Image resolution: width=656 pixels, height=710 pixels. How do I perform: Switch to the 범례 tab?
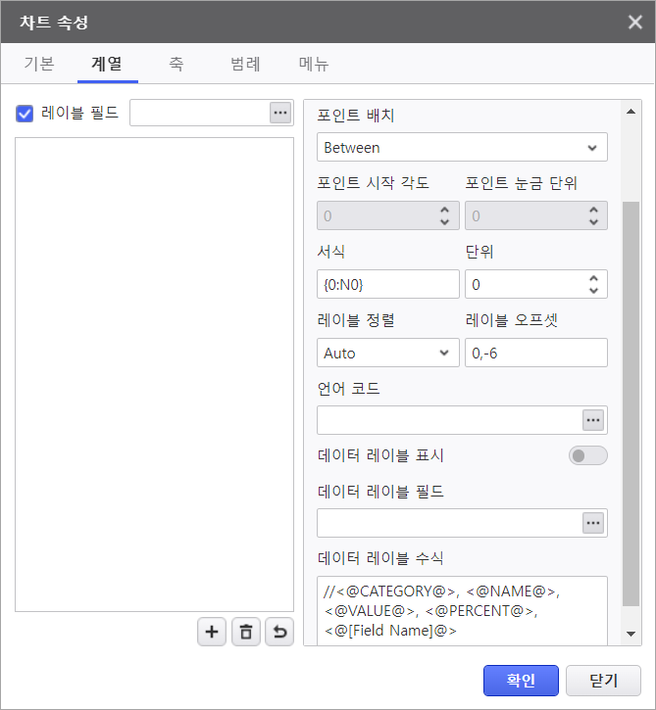click(245, 65)
